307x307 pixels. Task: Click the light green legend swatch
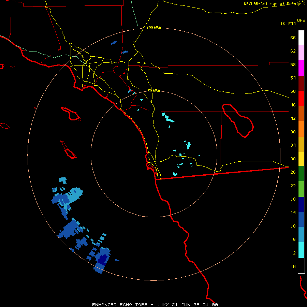coord(301,189)
